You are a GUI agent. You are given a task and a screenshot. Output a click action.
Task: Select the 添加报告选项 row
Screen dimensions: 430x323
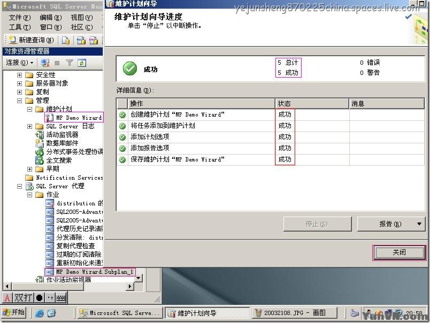click(271, 148)
